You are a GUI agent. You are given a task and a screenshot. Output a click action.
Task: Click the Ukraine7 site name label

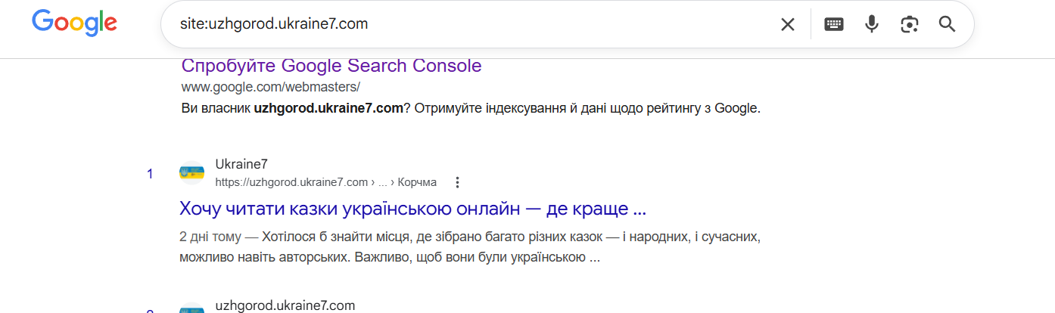(241, 164)
